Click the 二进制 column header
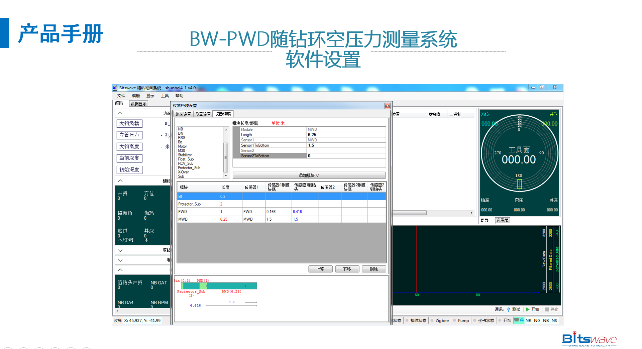The image size is (642, 349). point(455,115)
